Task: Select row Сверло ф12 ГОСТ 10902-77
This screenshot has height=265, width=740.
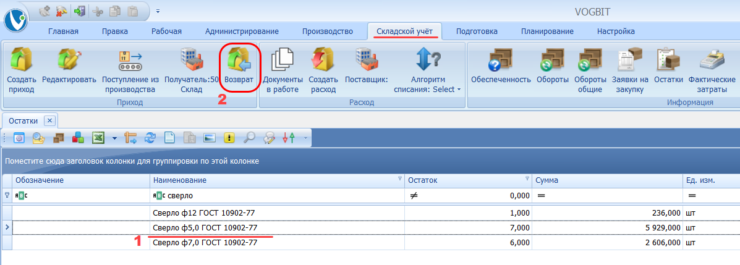Action: (x=370, y=213)
